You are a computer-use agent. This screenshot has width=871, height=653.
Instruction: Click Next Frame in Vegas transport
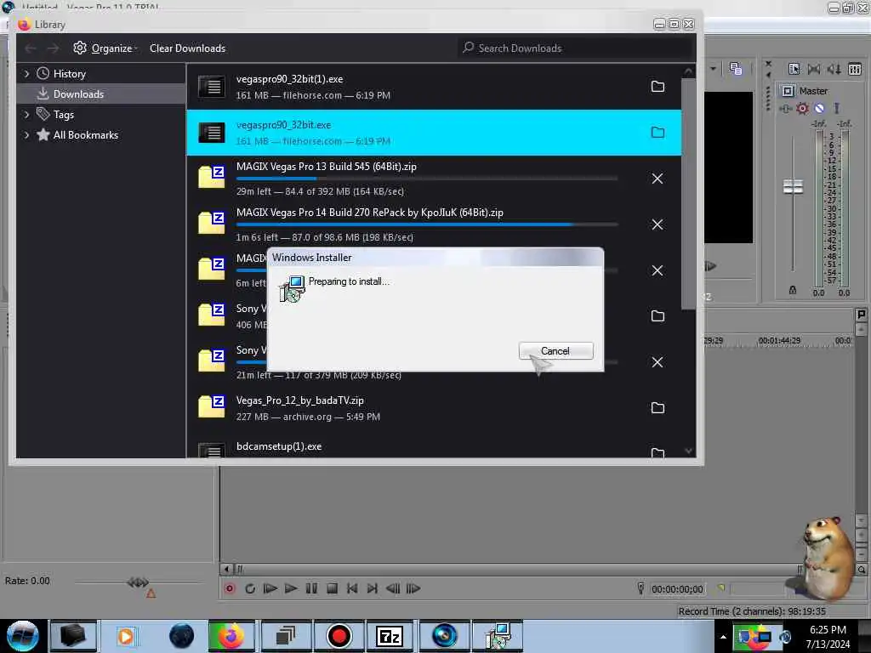click(x=413, y=588)
